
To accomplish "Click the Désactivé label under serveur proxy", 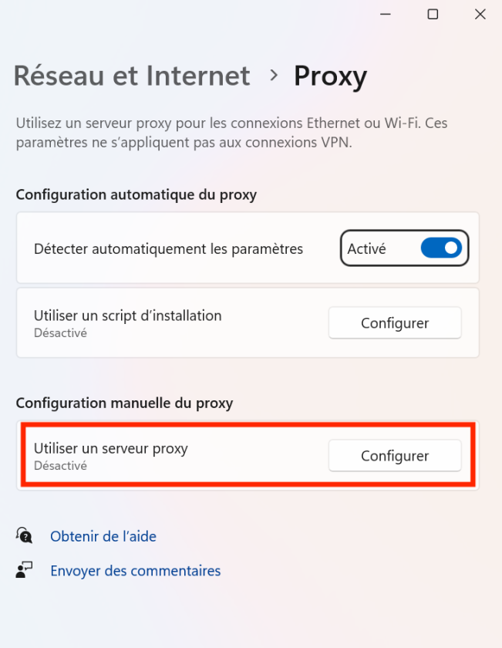I will [x=58, y=465].
